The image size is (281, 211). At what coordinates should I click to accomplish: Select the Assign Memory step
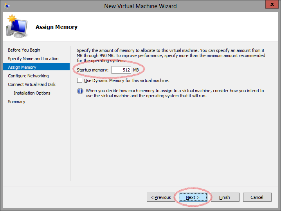22,67
